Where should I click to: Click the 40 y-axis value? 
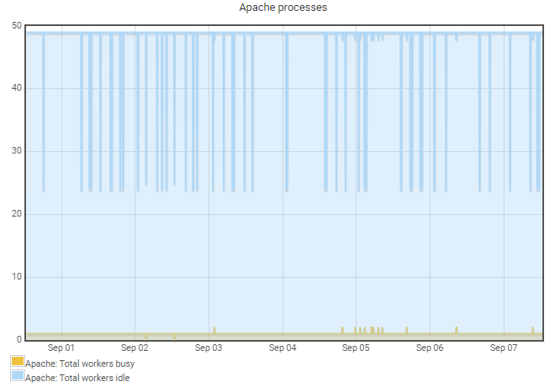[17, 87]
